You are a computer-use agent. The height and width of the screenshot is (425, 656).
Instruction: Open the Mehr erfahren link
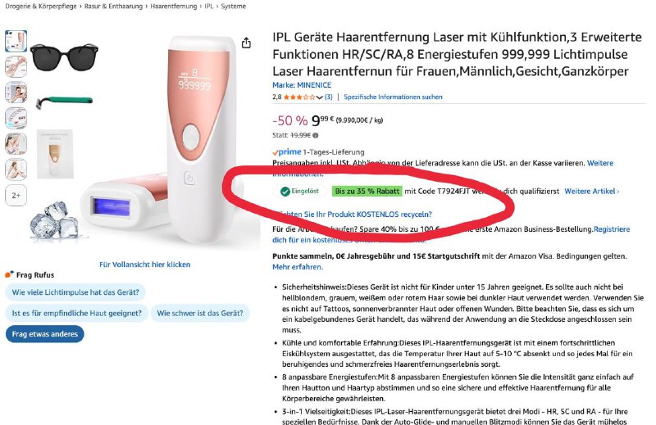click(298, 267)
